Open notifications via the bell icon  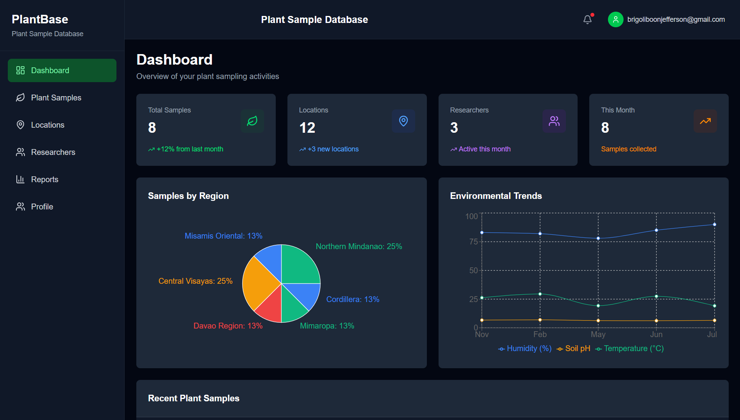point(587,19)
